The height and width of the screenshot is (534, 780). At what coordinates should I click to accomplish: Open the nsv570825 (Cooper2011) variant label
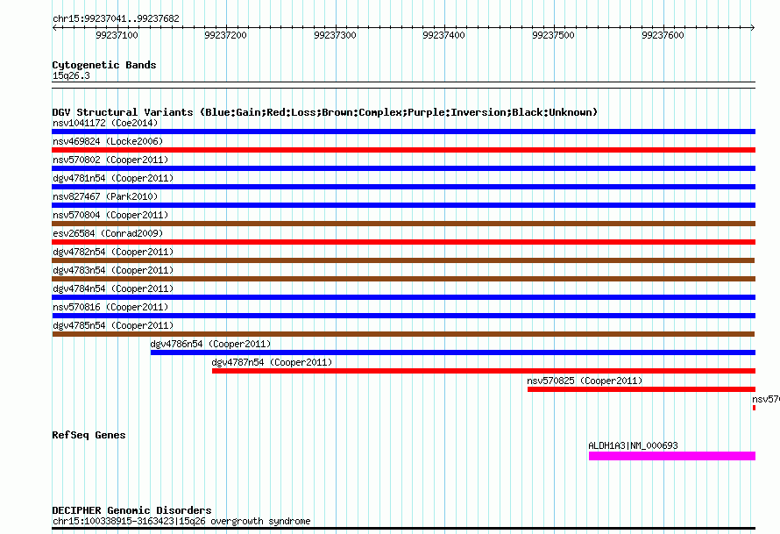(x=585, y=381)
